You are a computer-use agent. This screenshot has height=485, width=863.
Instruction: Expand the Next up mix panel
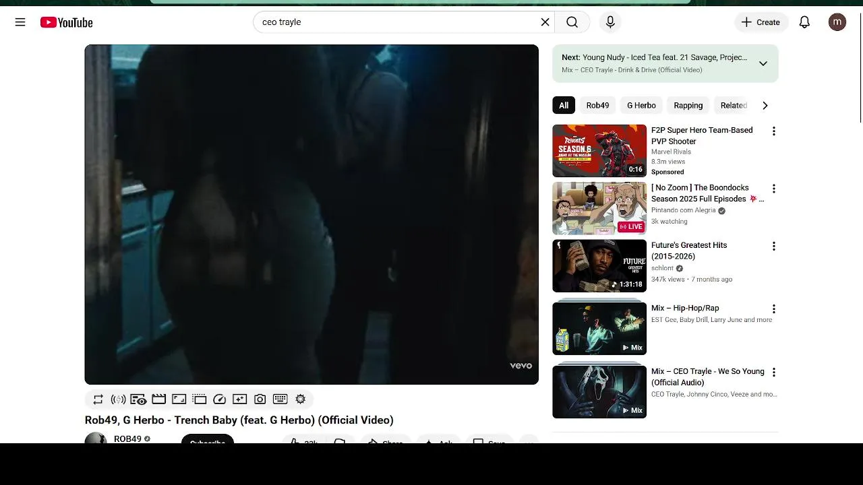coord(763,63)
